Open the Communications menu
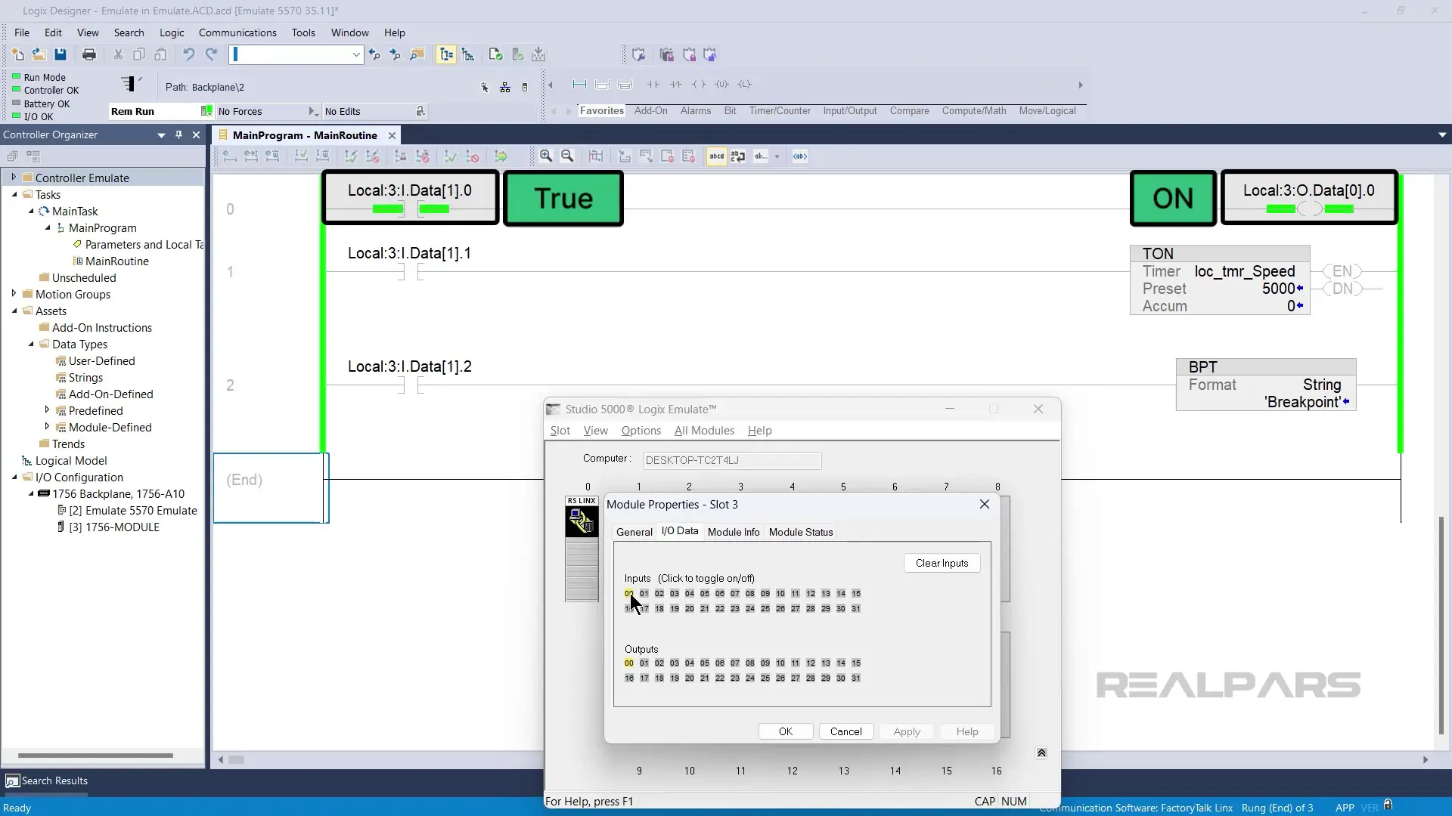 (237, 32)
